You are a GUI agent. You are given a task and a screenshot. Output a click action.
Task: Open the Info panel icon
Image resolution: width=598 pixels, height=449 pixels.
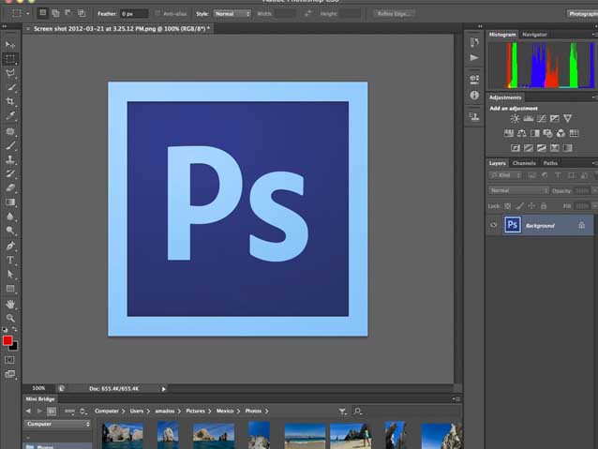tap(474, 95)
